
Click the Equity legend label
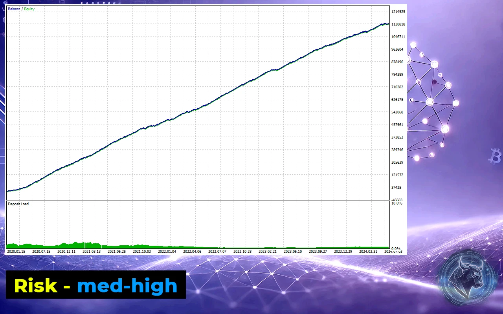(29, 9)
